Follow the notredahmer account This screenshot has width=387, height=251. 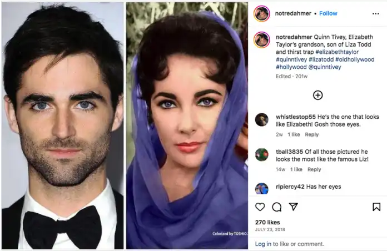click(328, 13)
